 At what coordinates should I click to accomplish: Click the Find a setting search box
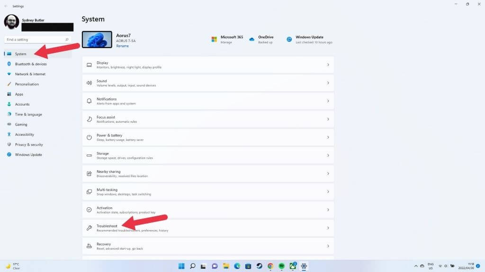click(38, 40)
